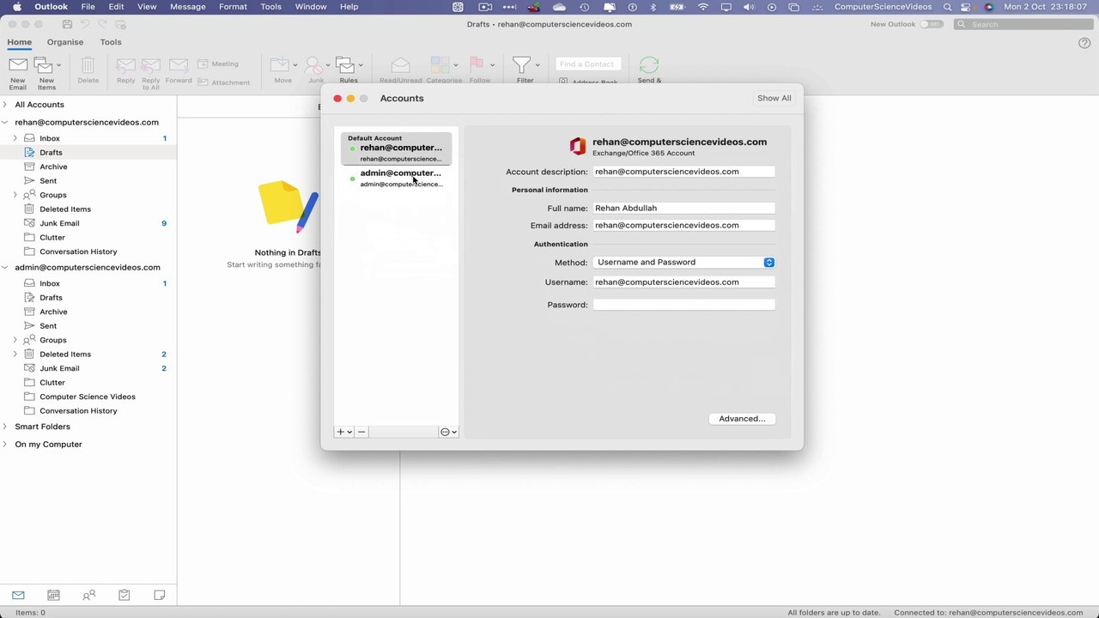Screen dimensions: 1099x618
Task: Click the Categorise toolbar icon
Action: coord(440,65)
